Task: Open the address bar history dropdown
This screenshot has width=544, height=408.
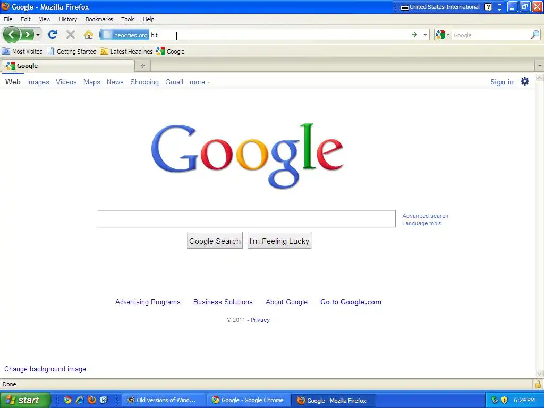Action: coord(425,35)
